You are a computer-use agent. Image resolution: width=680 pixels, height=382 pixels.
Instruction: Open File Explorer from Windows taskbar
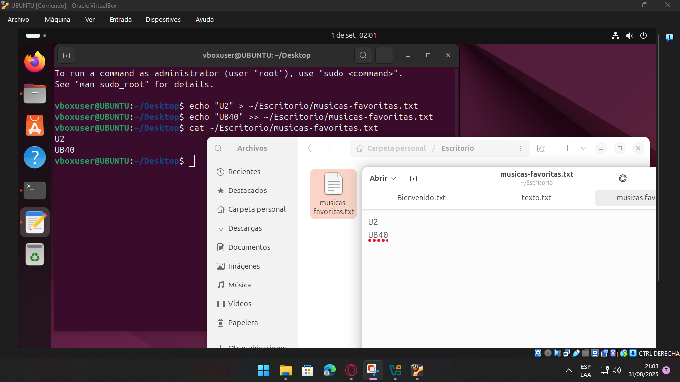click(285, 370)
